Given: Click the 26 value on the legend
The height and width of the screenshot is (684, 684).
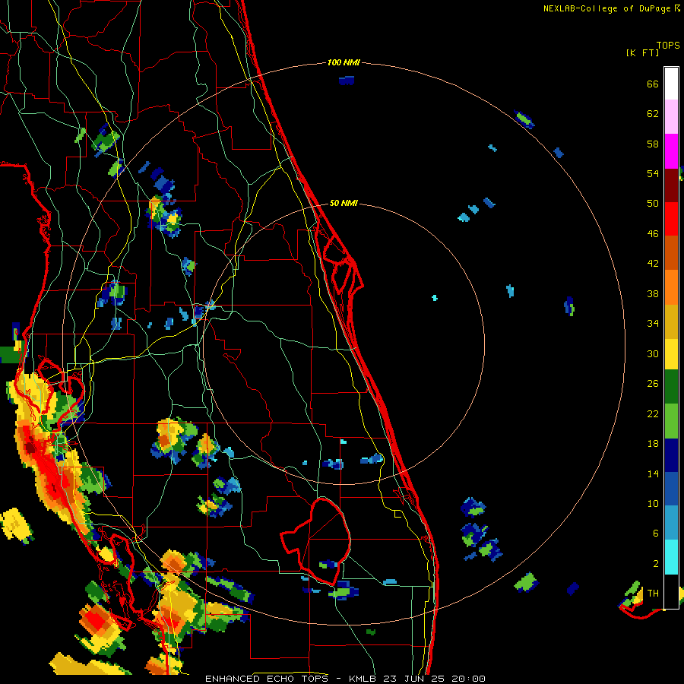Looking at the screenshot, I should 653,384.
